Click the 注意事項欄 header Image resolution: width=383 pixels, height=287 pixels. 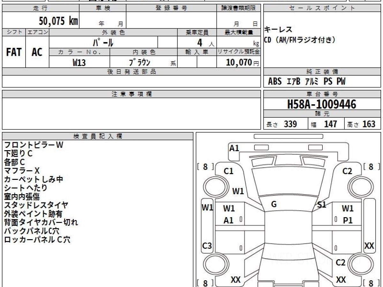coord(131,94)
